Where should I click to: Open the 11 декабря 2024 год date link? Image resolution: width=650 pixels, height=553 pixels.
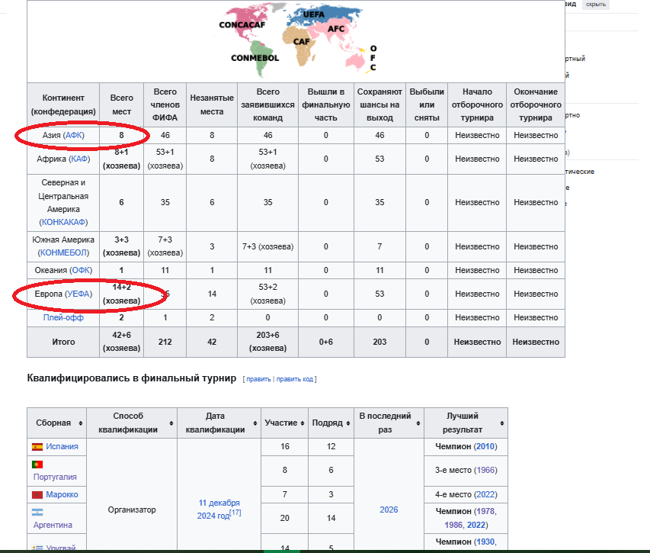[x=219, y=509]
